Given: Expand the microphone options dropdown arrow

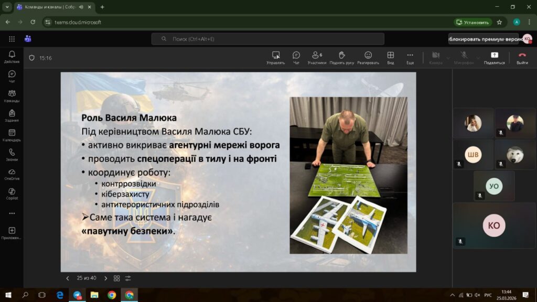Looking at the screenshot, I should [x=478, y=58].
